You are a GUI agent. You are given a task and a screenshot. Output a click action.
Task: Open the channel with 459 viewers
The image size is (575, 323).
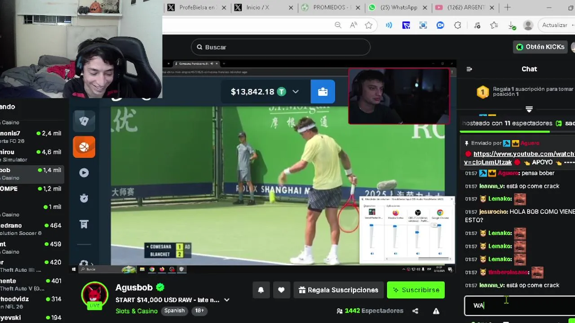(x=31, y=247)
